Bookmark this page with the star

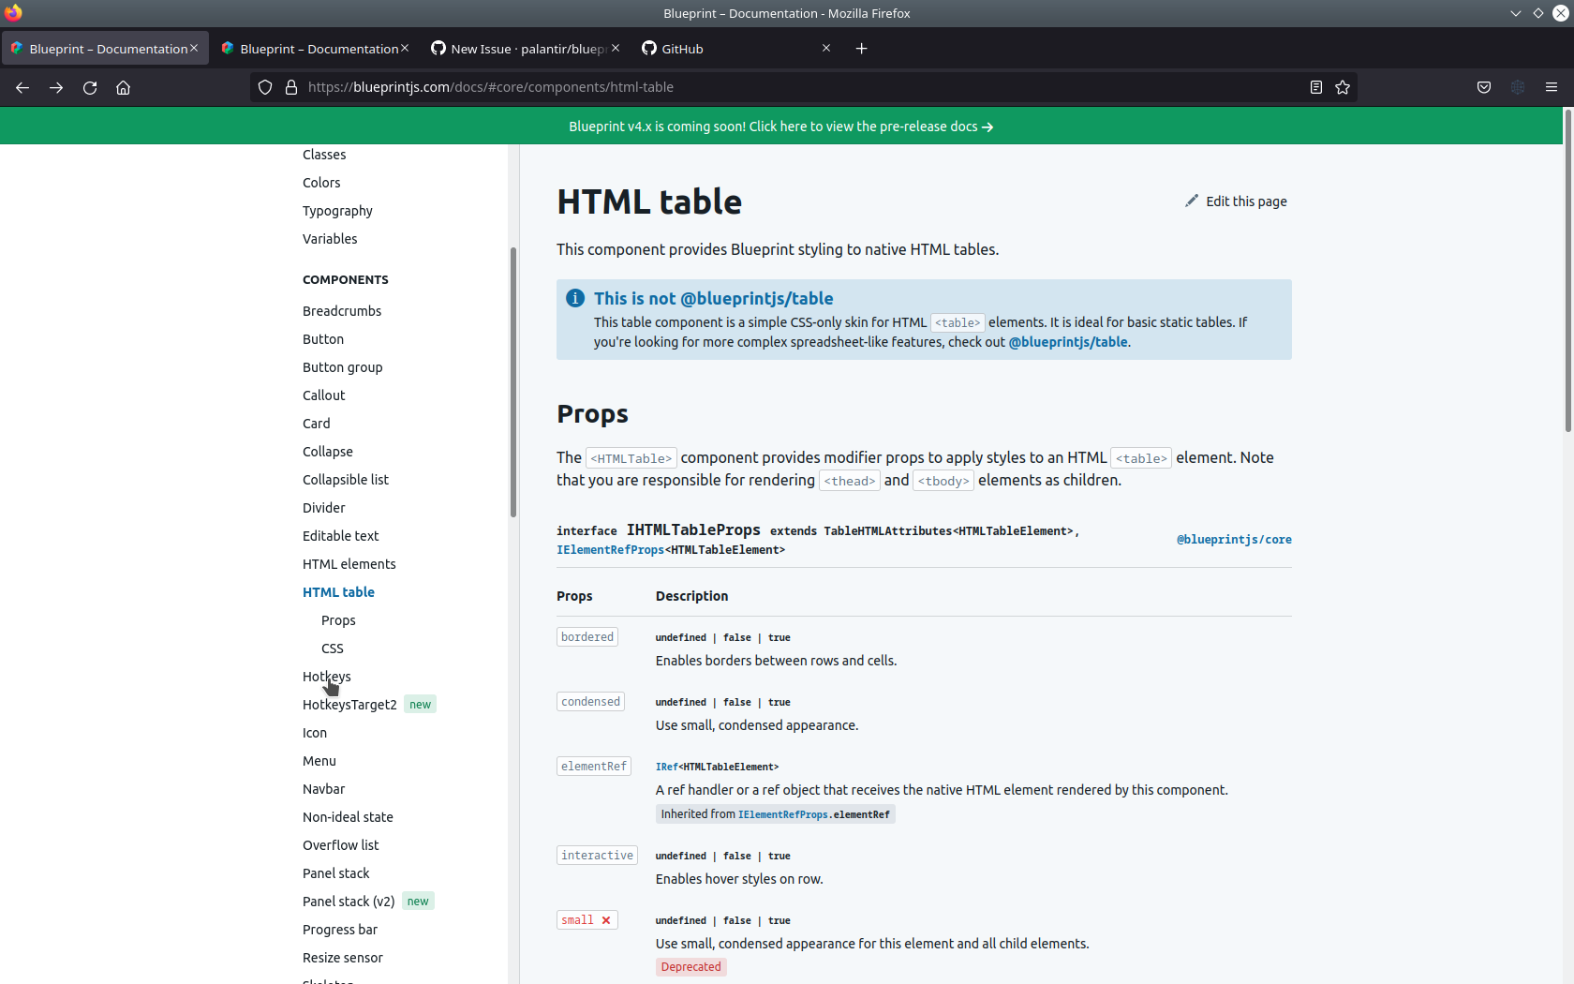tap(1342, 87)
